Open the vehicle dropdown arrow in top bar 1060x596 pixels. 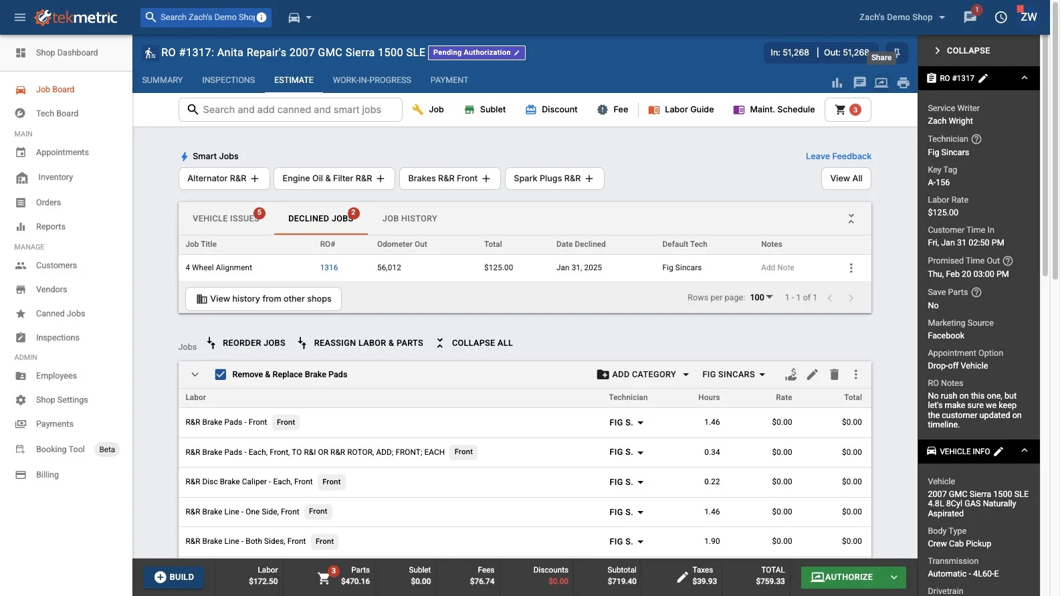click(308, 18)
